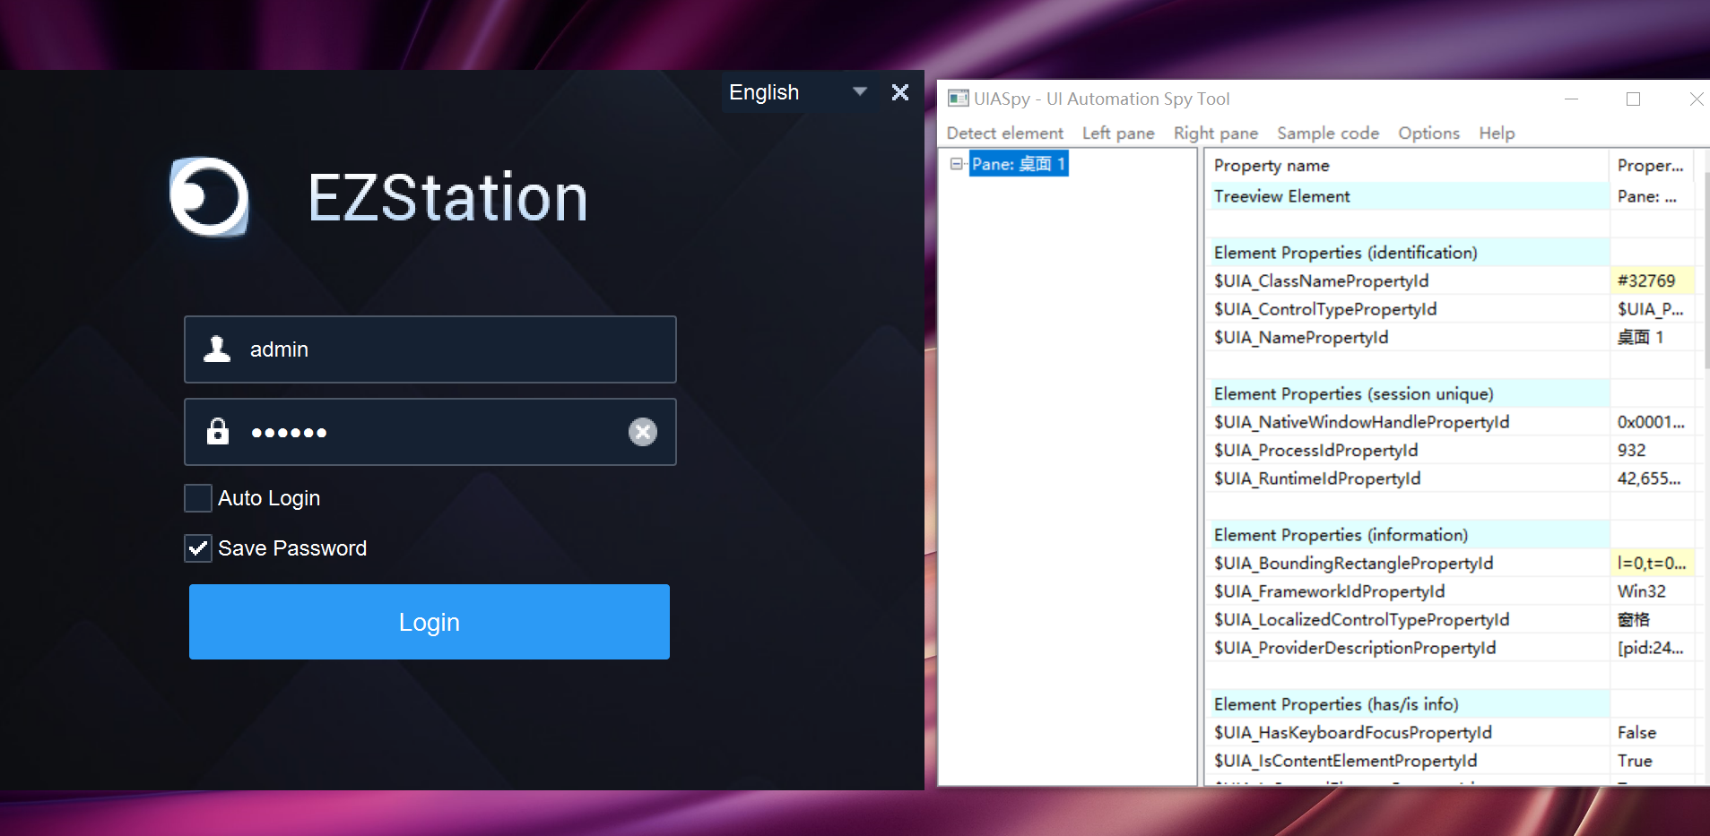Click the 932 process ID value
This screenshot has height=836, width=1710.
[1631, 450]
